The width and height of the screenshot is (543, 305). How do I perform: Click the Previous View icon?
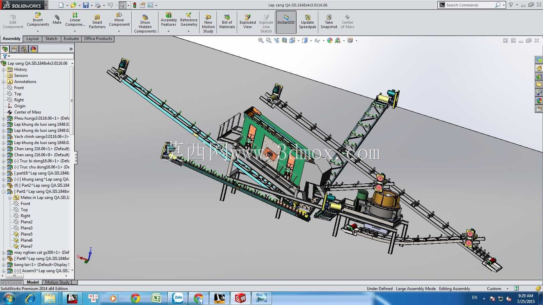coord(277,40)
